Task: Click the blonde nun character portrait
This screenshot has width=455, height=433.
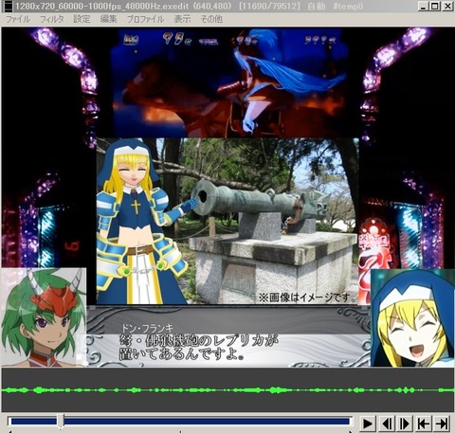Action: tap(412, 317)
